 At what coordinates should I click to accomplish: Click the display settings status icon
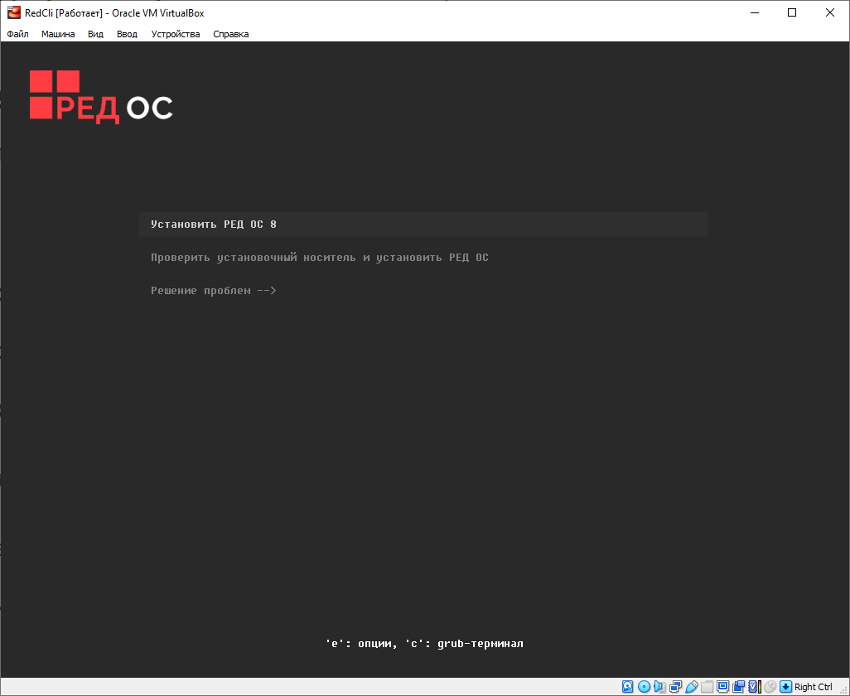click(722, 687)
